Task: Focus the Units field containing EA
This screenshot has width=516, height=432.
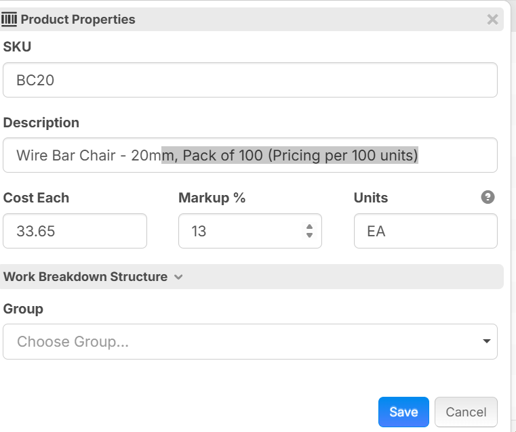Action: 426,231
